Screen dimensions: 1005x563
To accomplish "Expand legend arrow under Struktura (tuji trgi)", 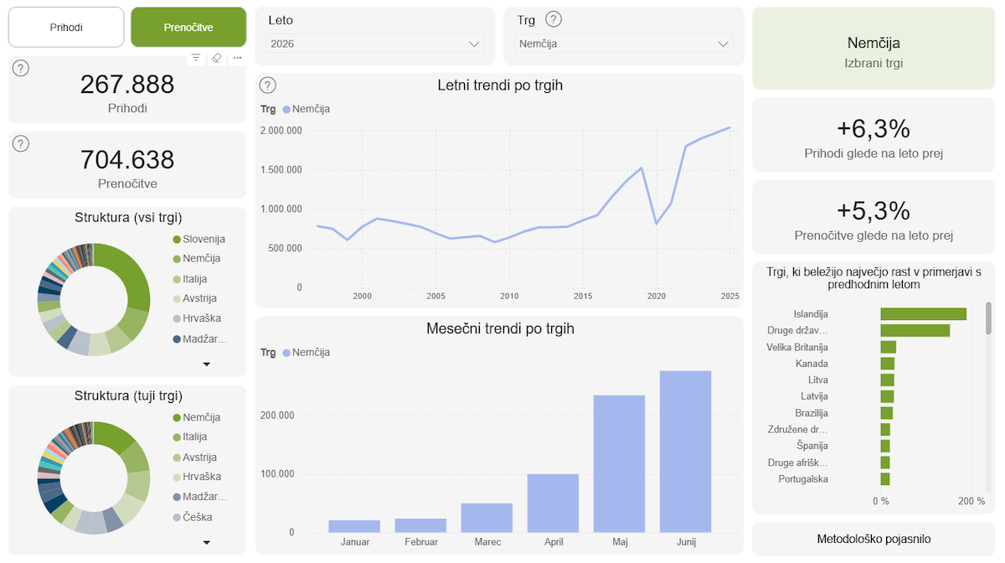I will click(x=207, y=543).
